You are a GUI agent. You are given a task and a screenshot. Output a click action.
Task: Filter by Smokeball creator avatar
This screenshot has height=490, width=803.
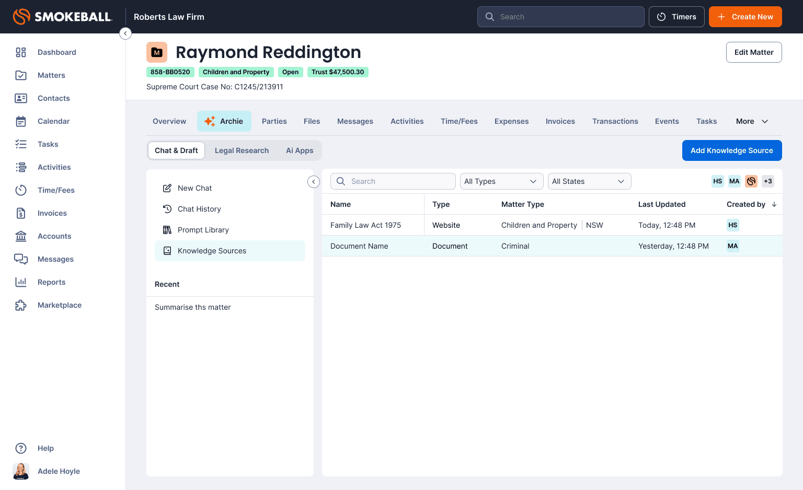point(751,181)
